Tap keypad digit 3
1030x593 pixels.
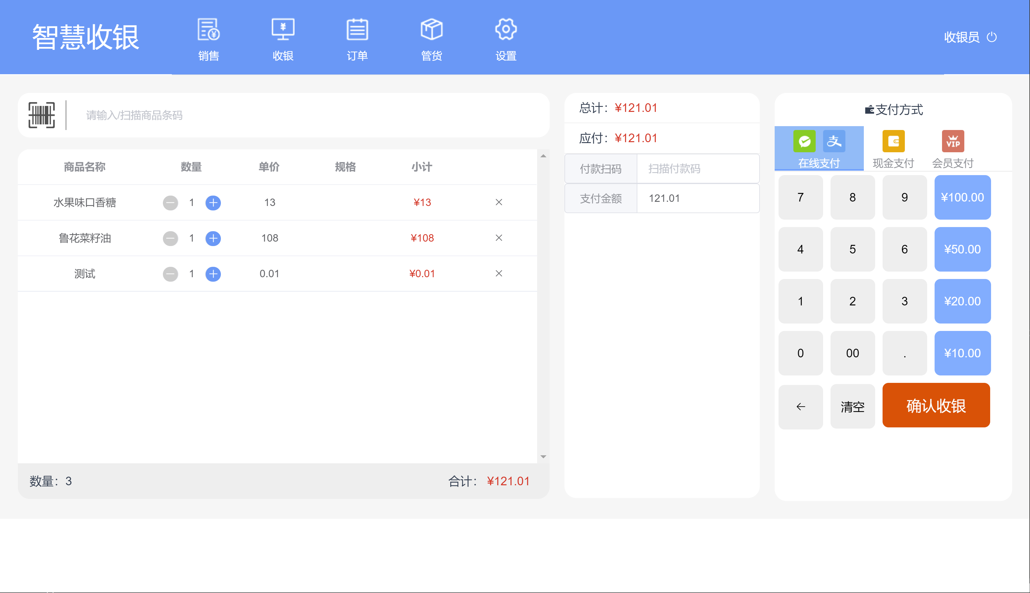904,301
